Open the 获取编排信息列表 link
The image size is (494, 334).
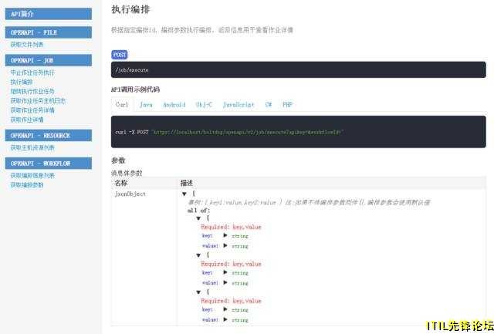click(x=32, y=176)
